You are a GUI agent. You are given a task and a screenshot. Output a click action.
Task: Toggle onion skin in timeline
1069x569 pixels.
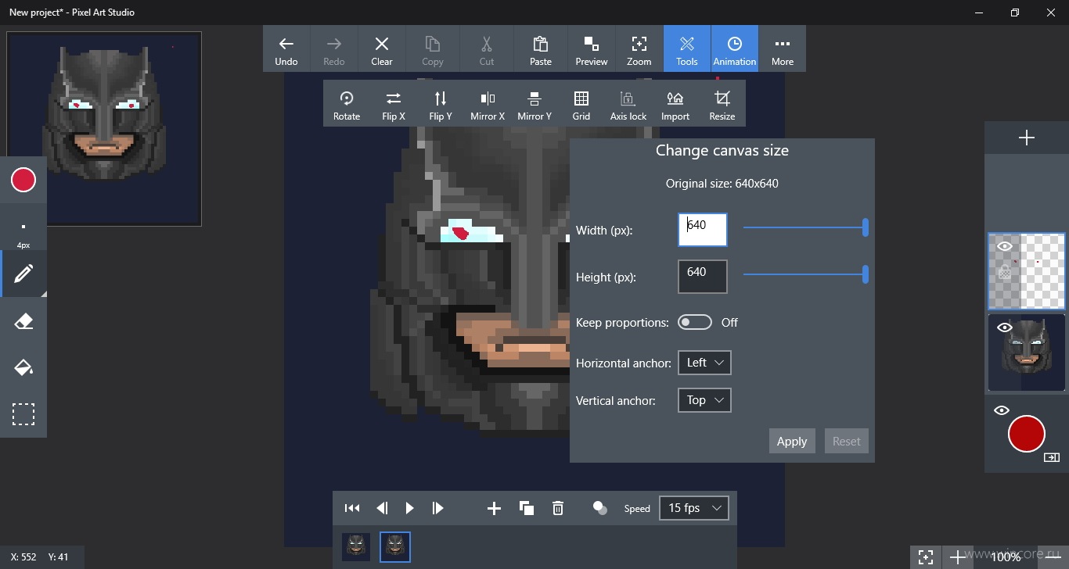600,508
